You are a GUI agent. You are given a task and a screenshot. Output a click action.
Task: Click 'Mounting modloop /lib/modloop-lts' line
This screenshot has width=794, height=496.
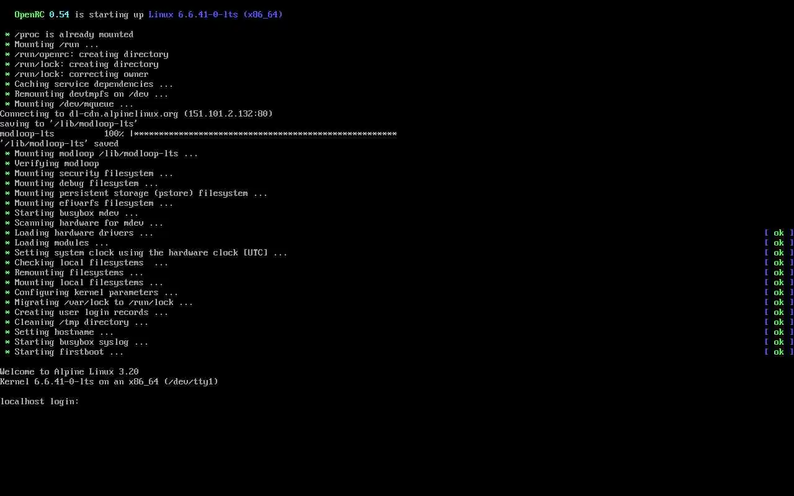pyautogui.click(x=102, y=153)
